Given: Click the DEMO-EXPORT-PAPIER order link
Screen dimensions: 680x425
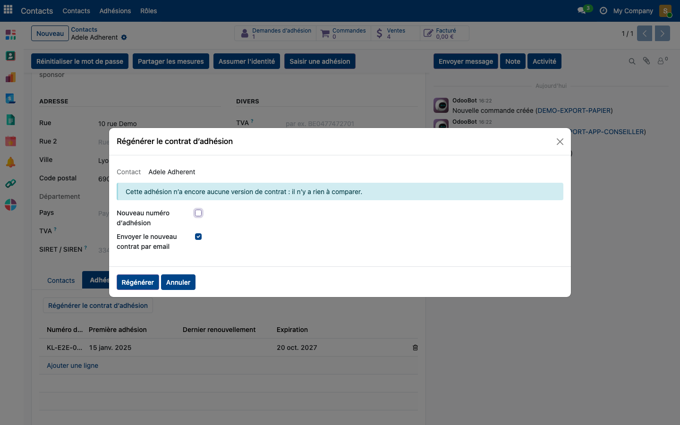Looking at the screenshot, I should pos(574,110).
